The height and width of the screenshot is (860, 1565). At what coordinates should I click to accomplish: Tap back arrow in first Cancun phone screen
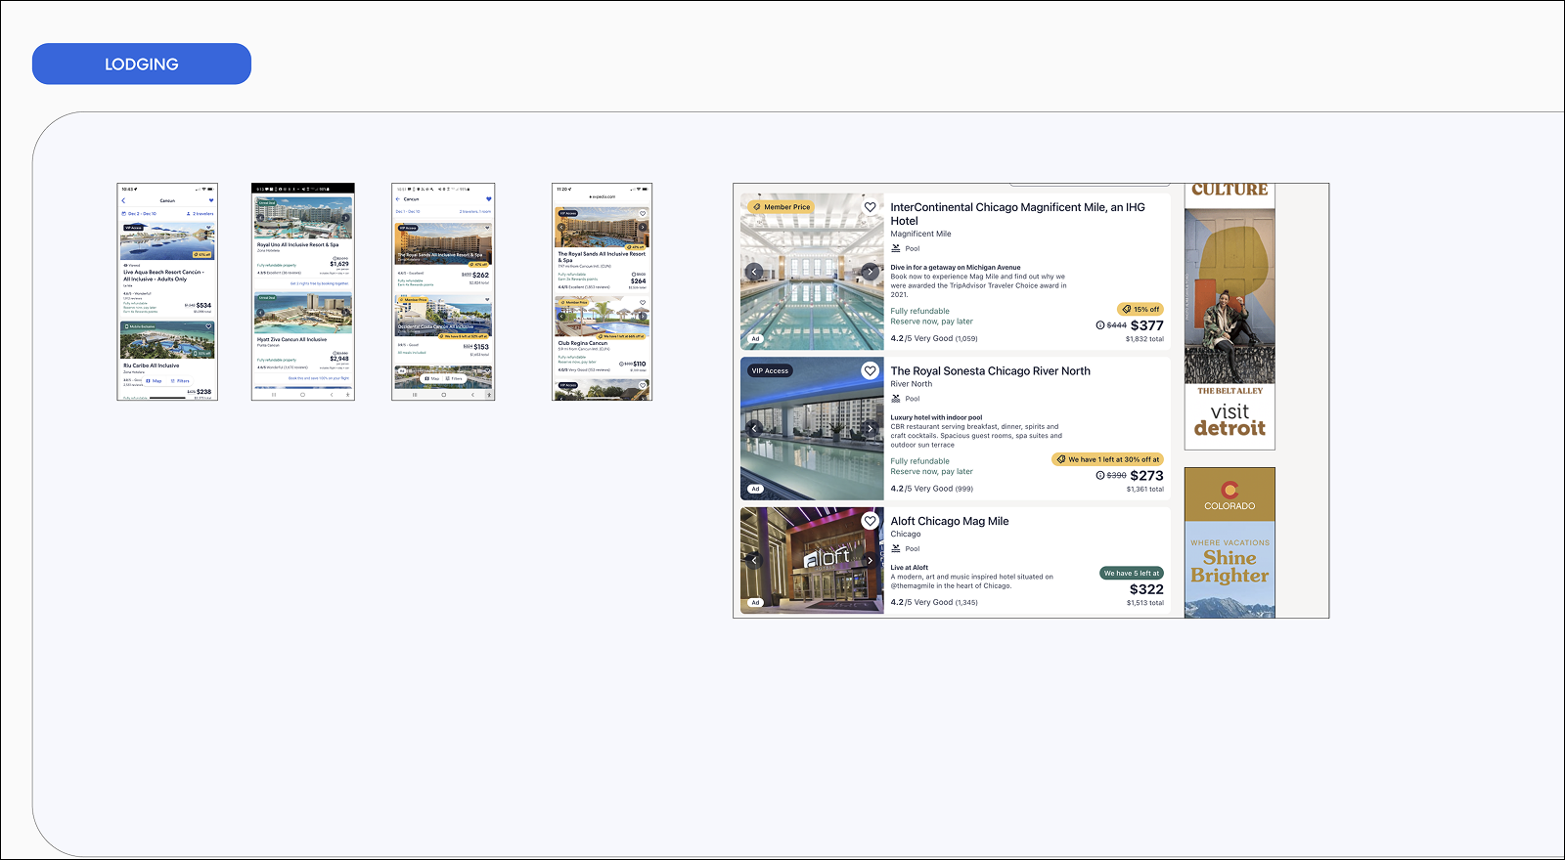[x=123, y=200]
